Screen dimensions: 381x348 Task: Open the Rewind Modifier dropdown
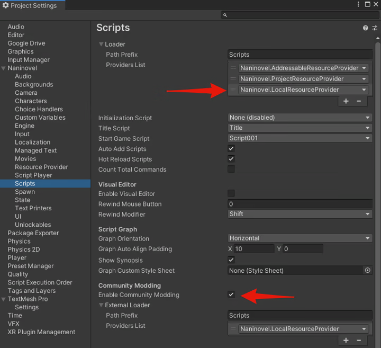(300, 214)
